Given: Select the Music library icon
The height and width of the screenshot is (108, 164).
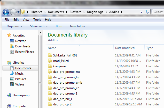Looking at the screenshot, I should 12,74.
